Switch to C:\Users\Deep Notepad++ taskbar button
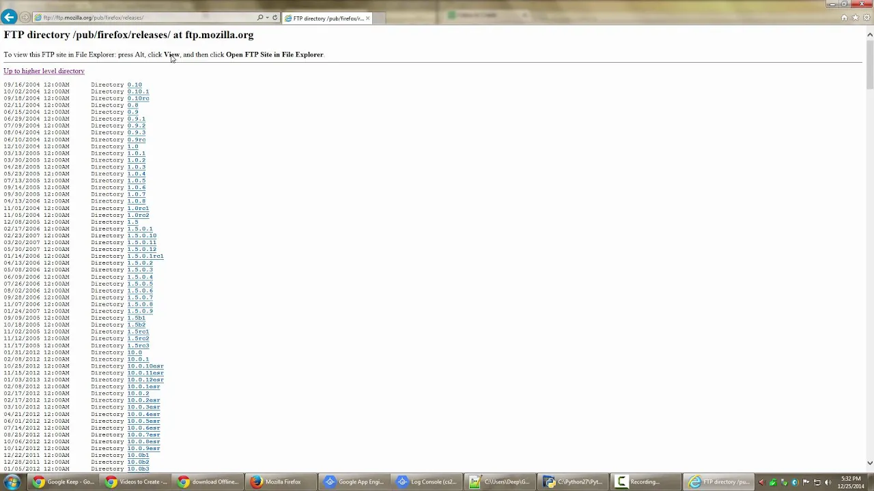874x491 pixels. pos(499,482)
